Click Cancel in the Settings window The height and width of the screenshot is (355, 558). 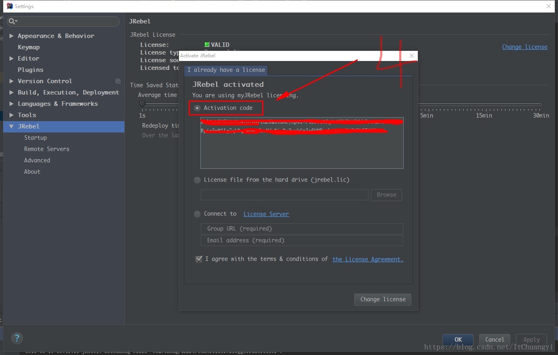495,340
